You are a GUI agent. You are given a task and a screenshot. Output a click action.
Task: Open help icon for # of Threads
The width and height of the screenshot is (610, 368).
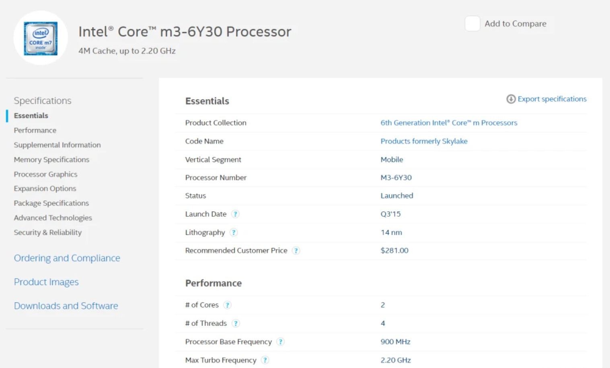[236, 323]
